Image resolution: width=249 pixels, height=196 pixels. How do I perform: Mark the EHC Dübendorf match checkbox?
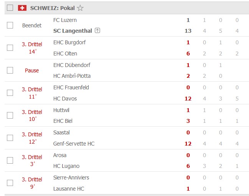[10, 70]
